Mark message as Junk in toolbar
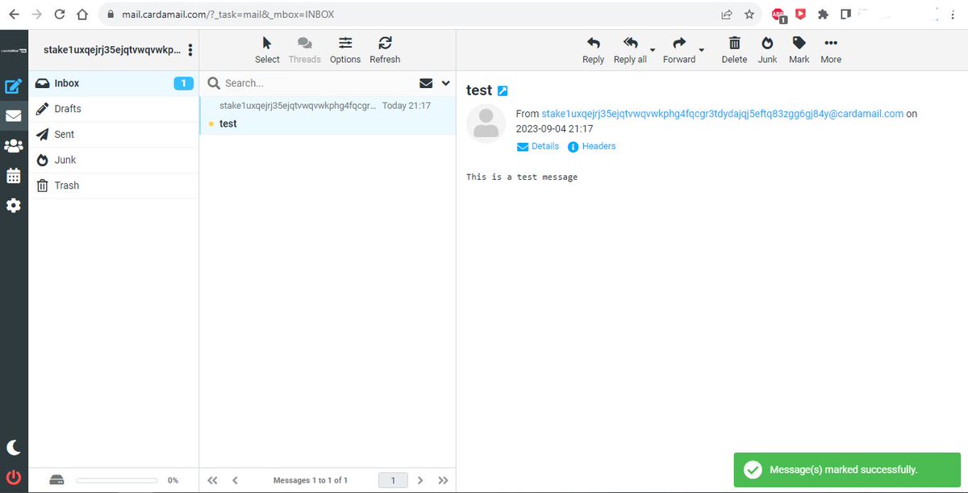968x493 pixels. 767,50
